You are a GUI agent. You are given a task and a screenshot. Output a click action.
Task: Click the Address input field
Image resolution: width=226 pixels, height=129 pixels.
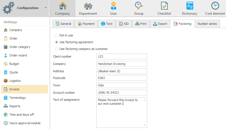pyautogui.click(x=122, y=71)
